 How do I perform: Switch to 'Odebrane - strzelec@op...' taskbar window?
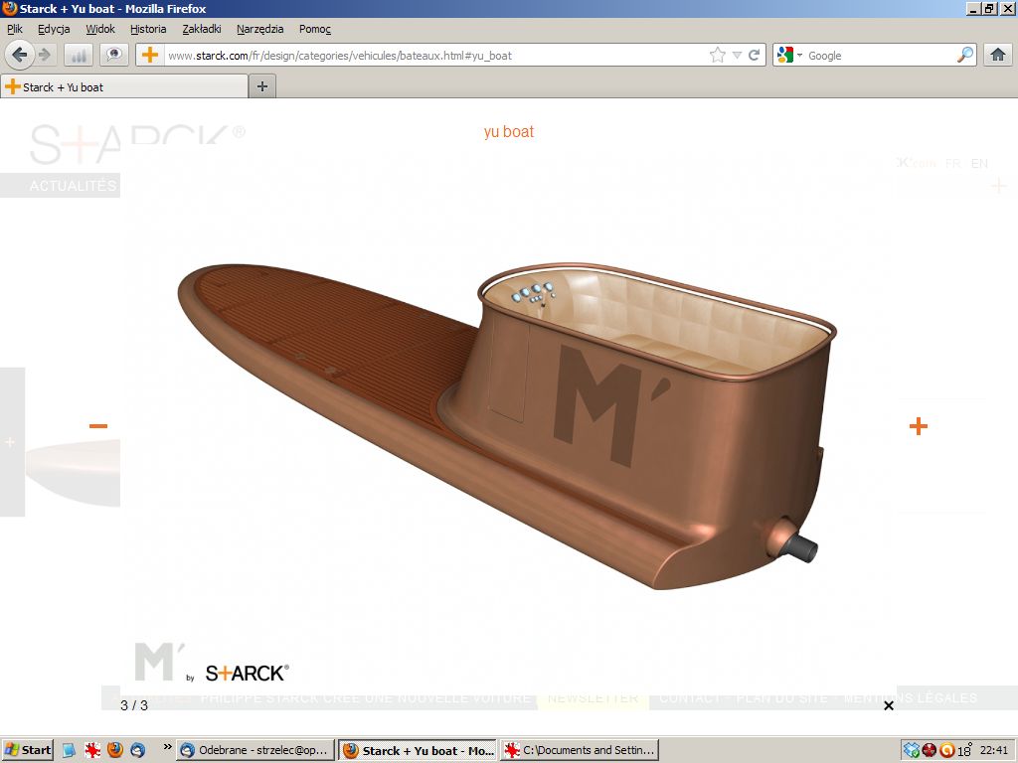[255, 751]
